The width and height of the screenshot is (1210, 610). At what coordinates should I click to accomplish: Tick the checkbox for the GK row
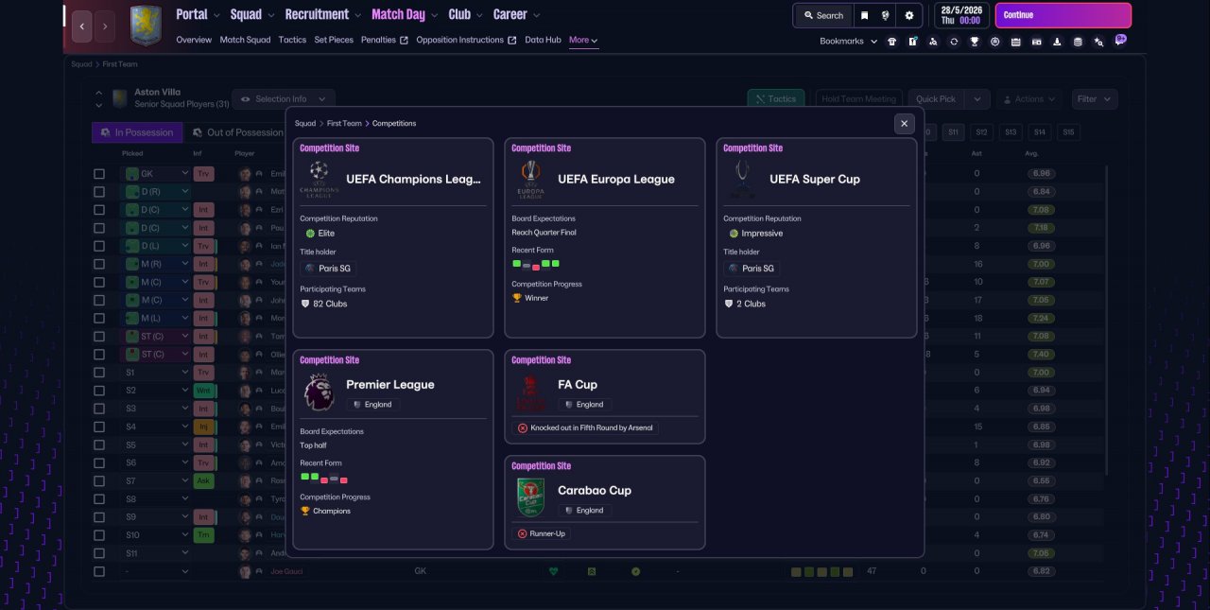click(x=99, y=174)
